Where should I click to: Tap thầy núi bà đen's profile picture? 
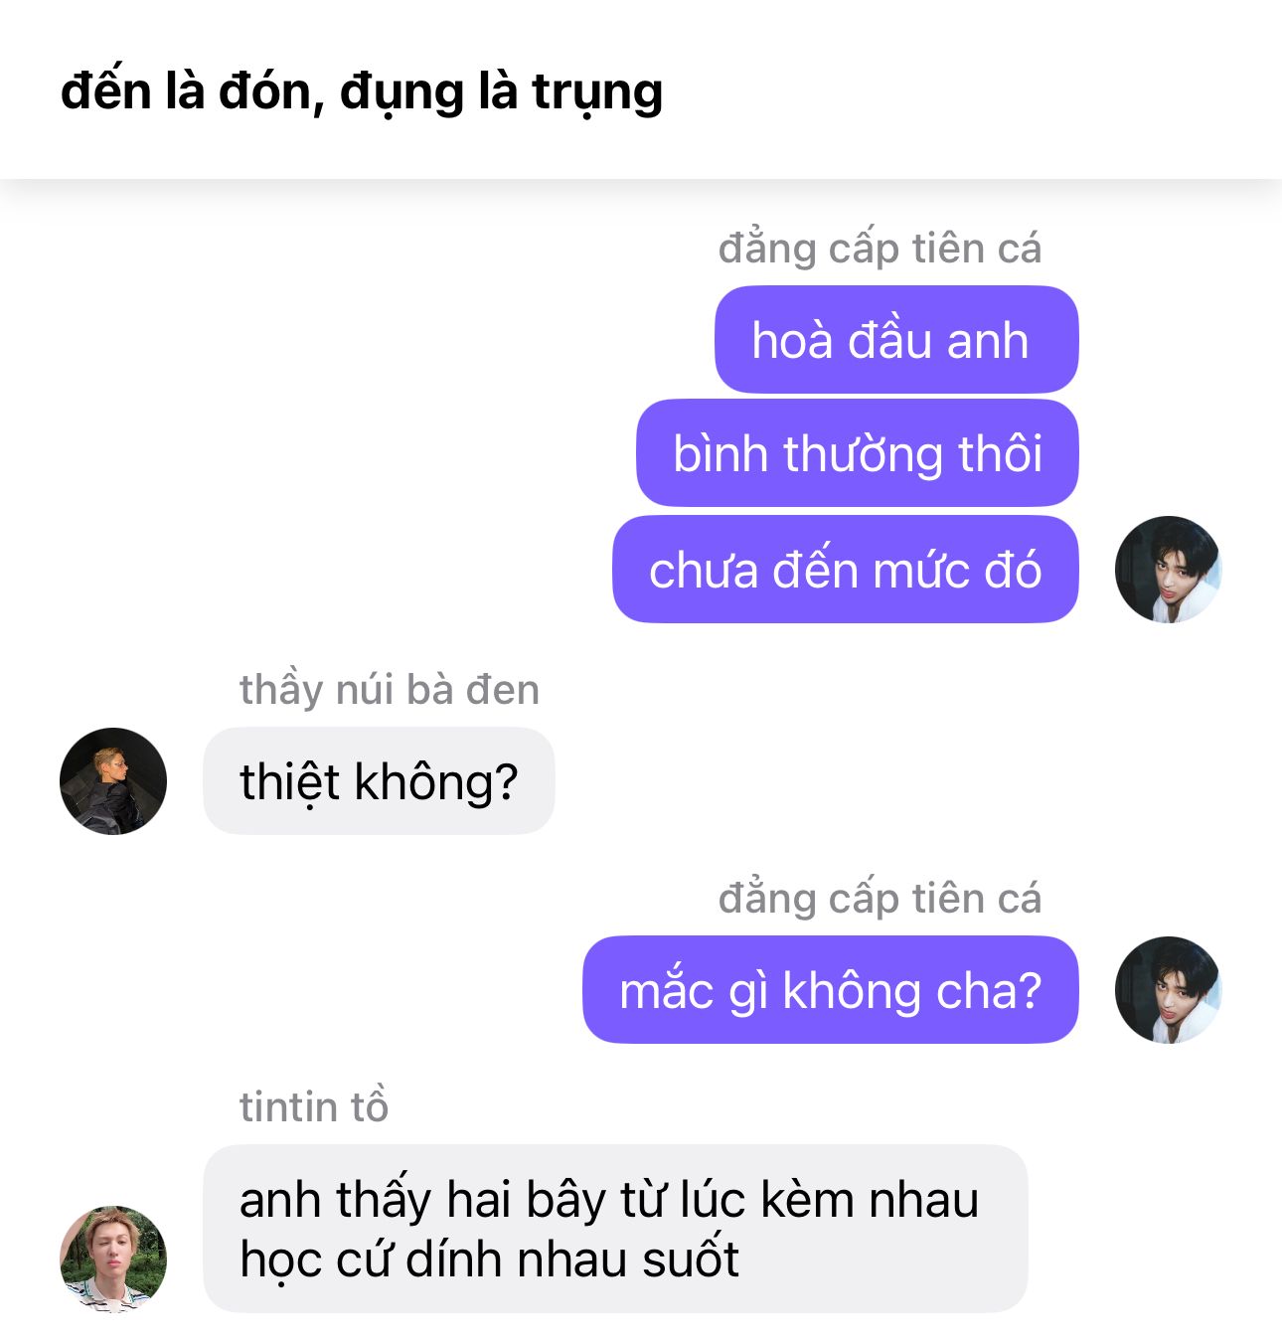[113, 781]
